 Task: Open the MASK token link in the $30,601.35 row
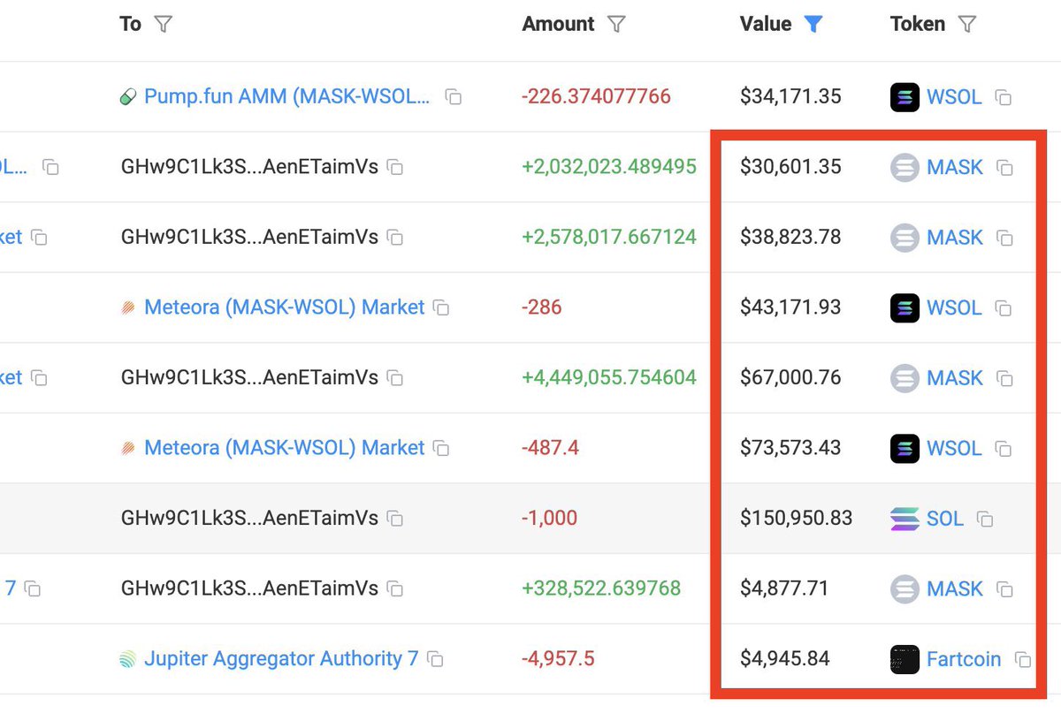coord(955,167)
